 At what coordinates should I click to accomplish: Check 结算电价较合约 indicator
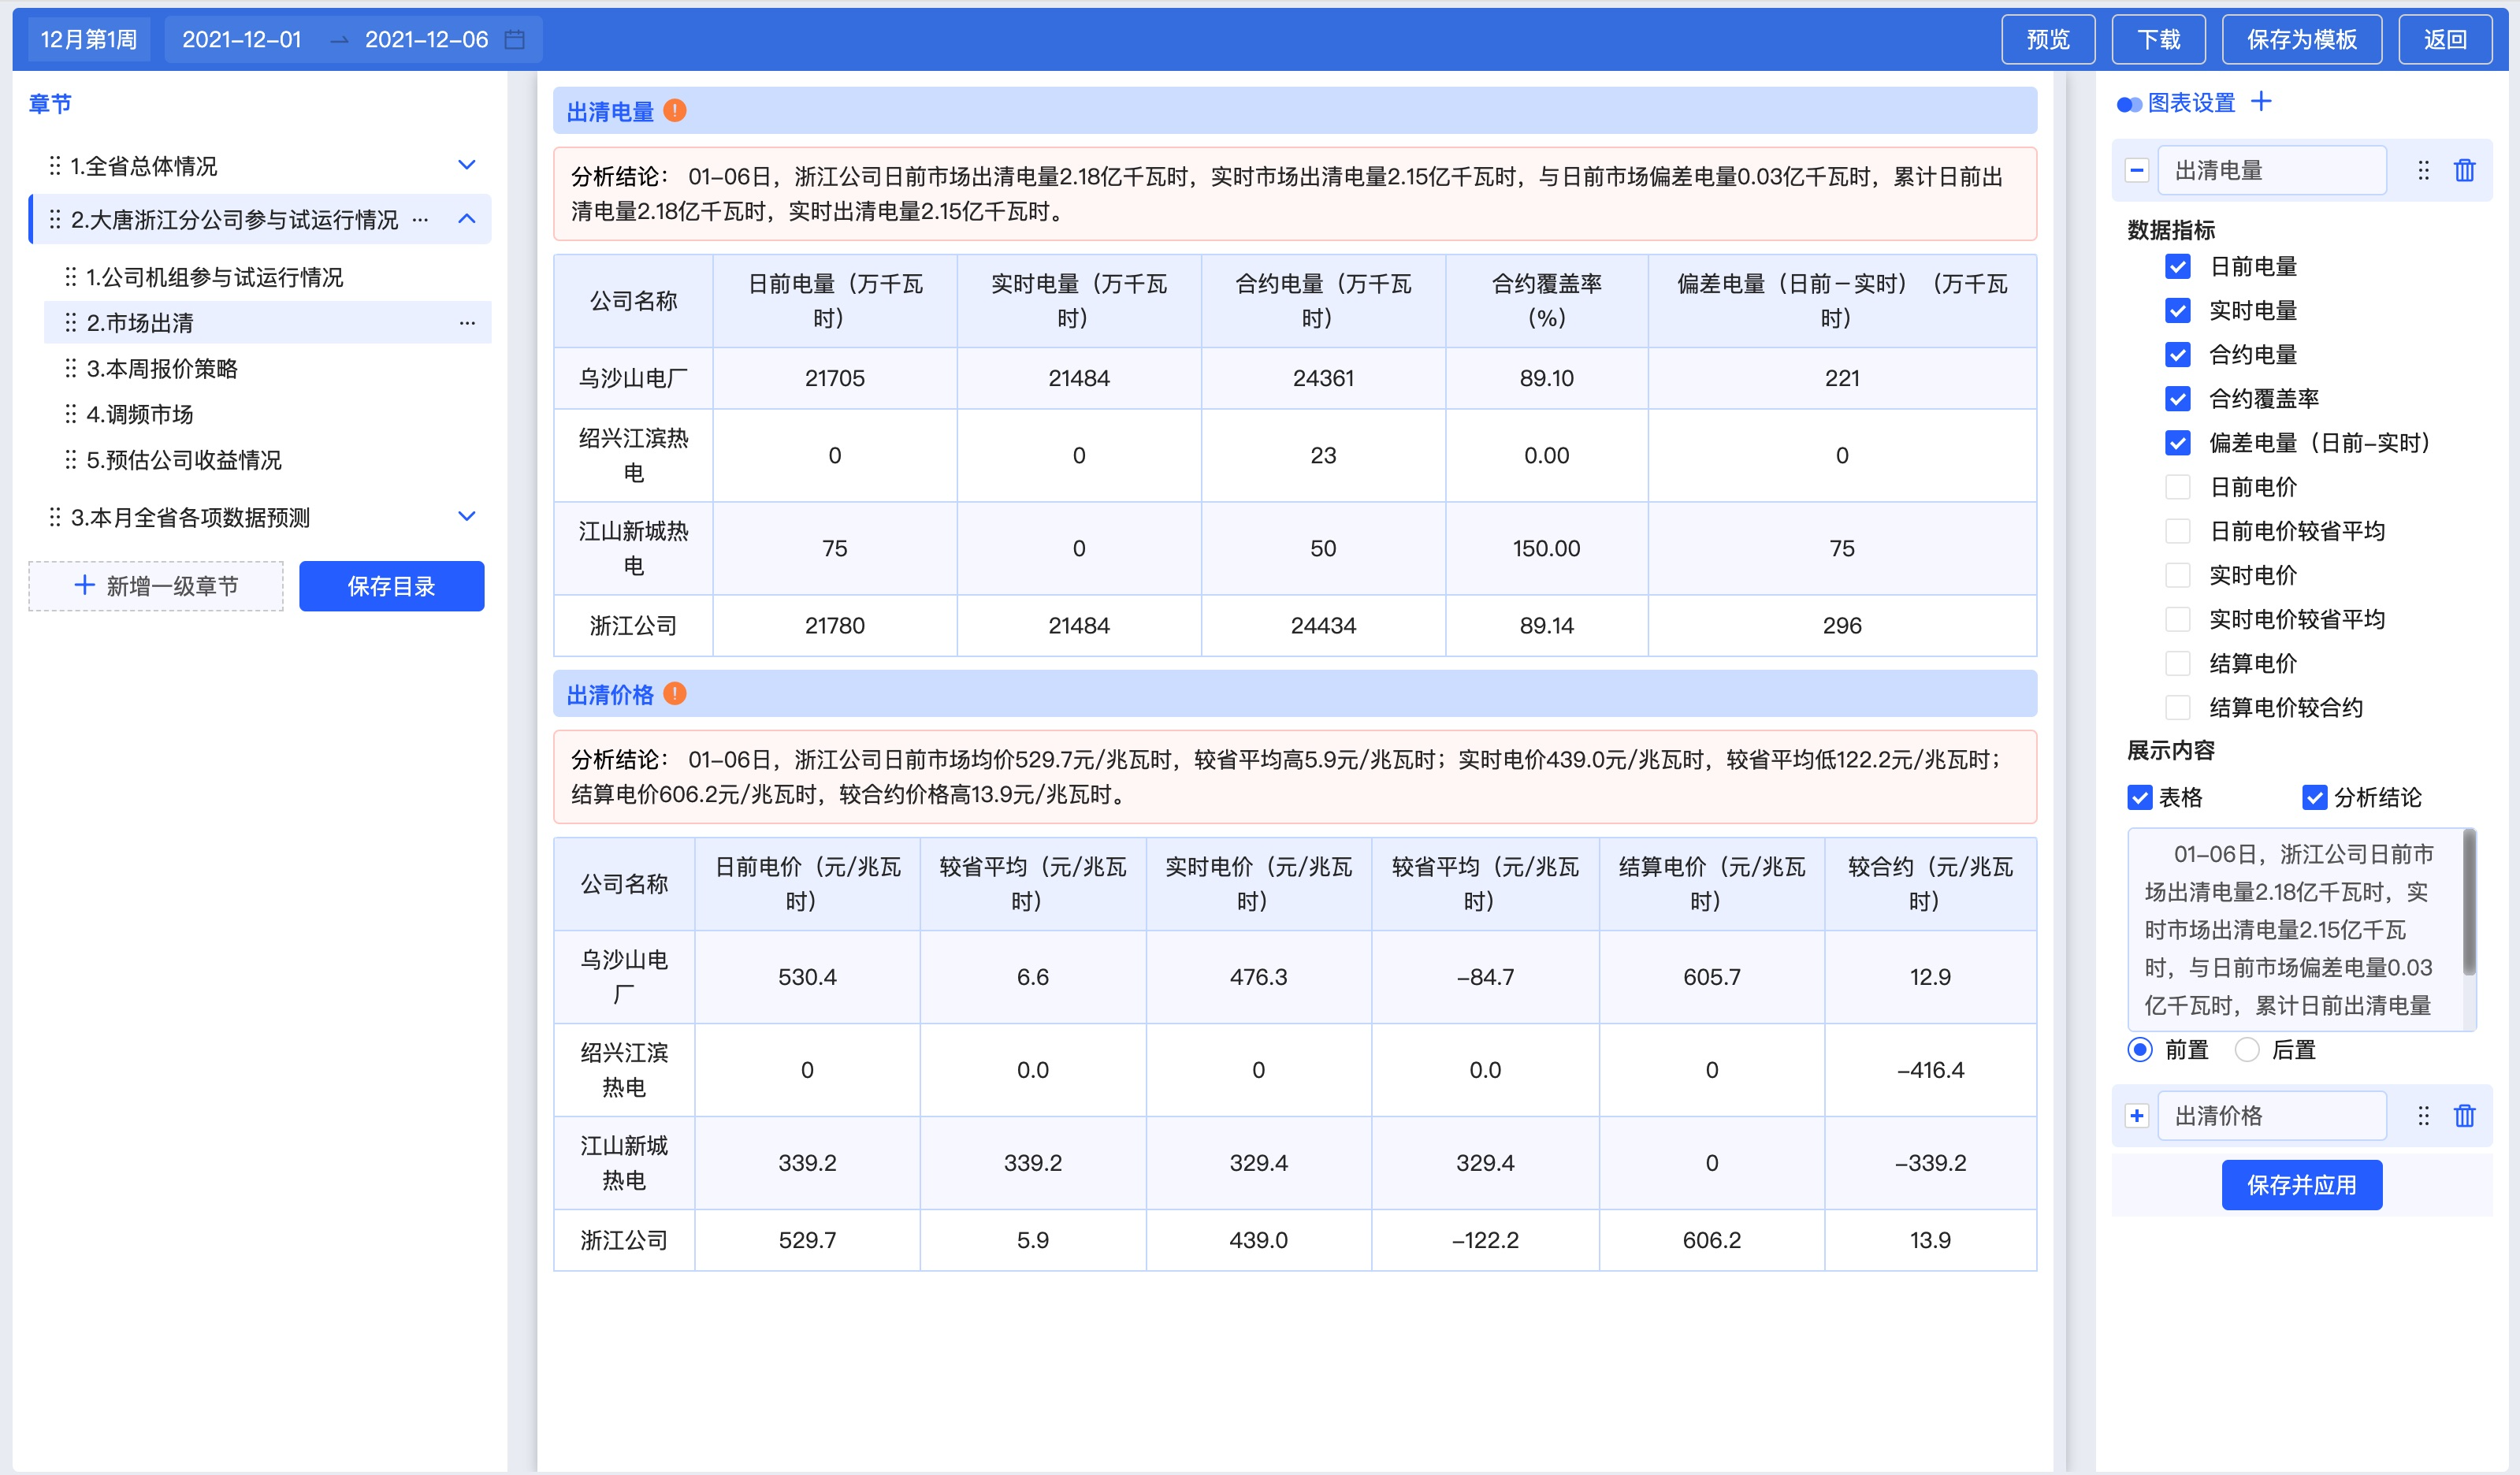(2177, 707)
